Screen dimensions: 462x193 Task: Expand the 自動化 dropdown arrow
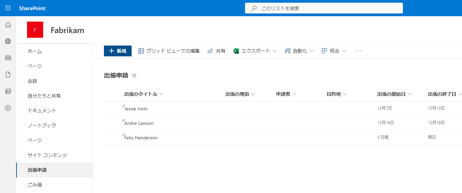coord(312,51)
